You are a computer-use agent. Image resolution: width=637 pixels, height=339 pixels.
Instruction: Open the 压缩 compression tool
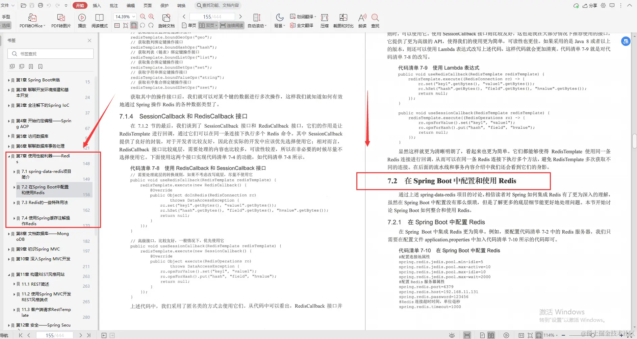(324, 20)
